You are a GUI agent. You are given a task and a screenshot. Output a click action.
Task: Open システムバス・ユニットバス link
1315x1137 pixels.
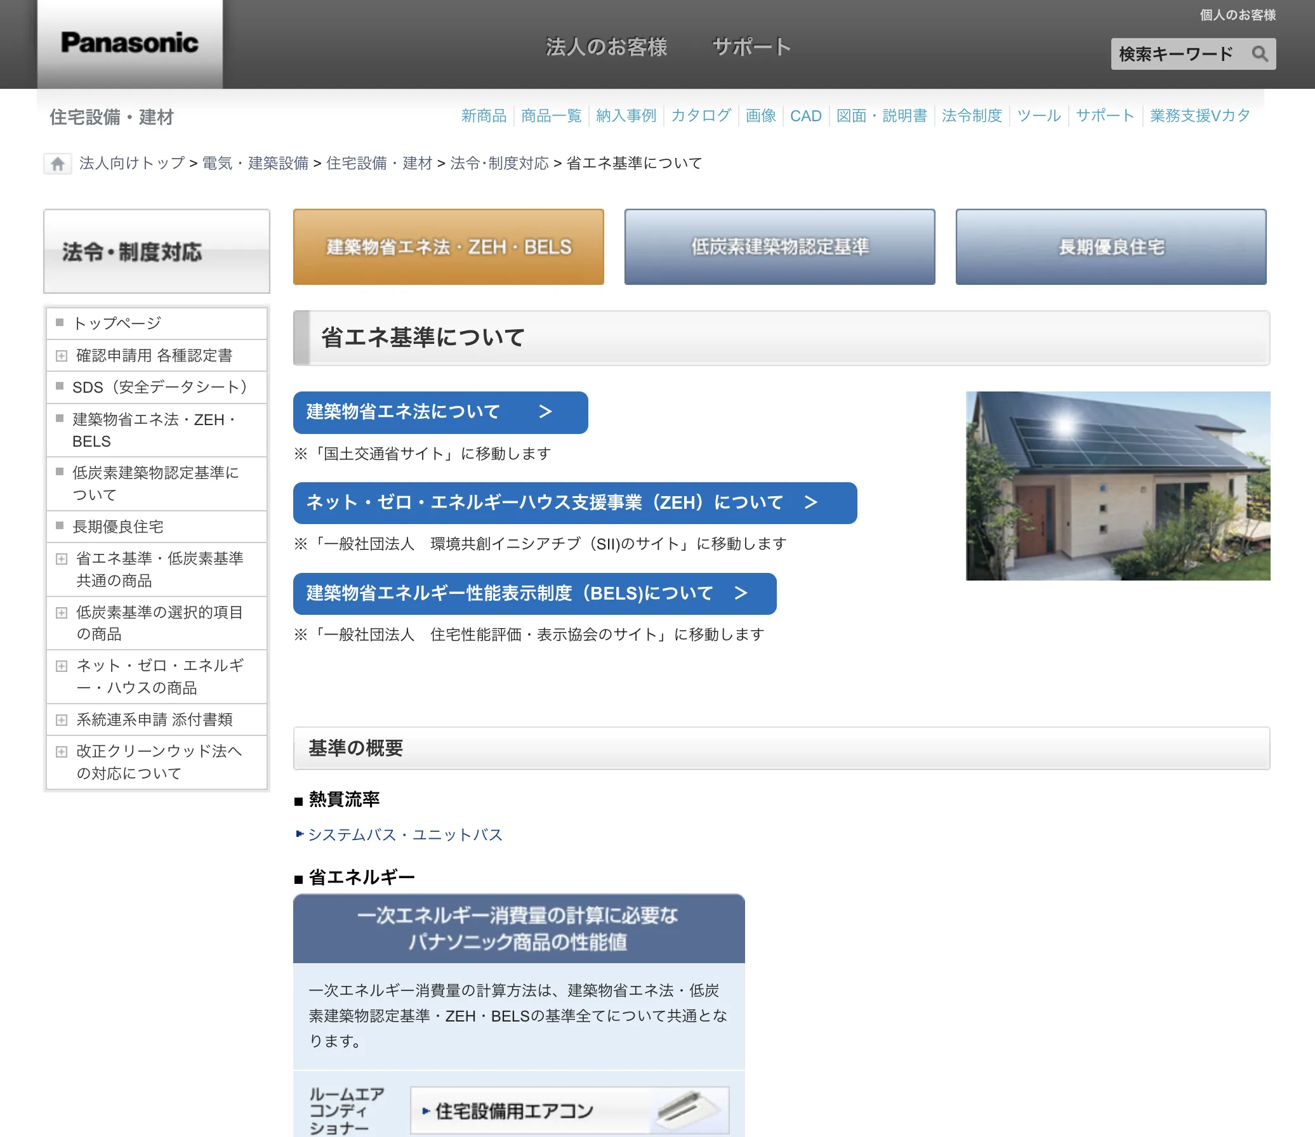point(405,835)
